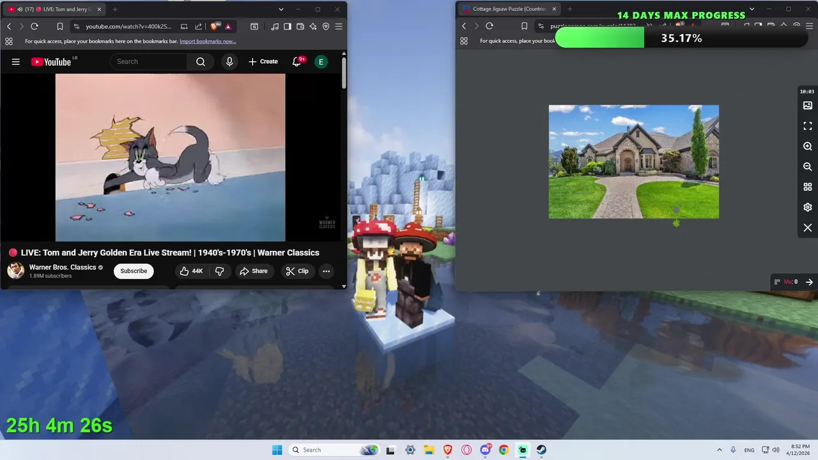The height and width of the screenshot is (460, 818).
Task: Zoom out on the jigsaw puzzle
Action: coord(808,167)
